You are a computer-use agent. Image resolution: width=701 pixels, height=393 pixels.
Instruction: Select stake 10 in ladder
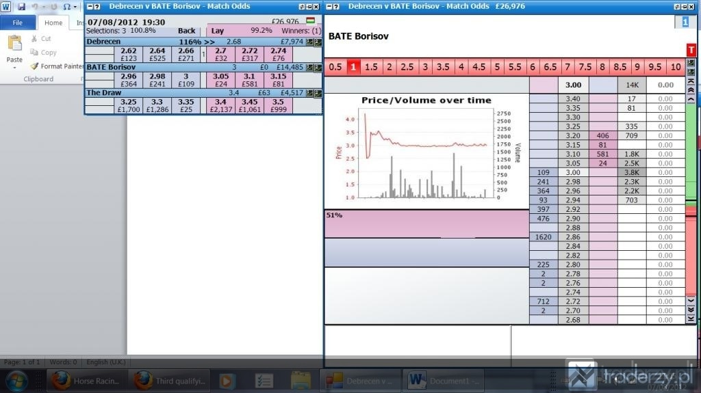676,67
